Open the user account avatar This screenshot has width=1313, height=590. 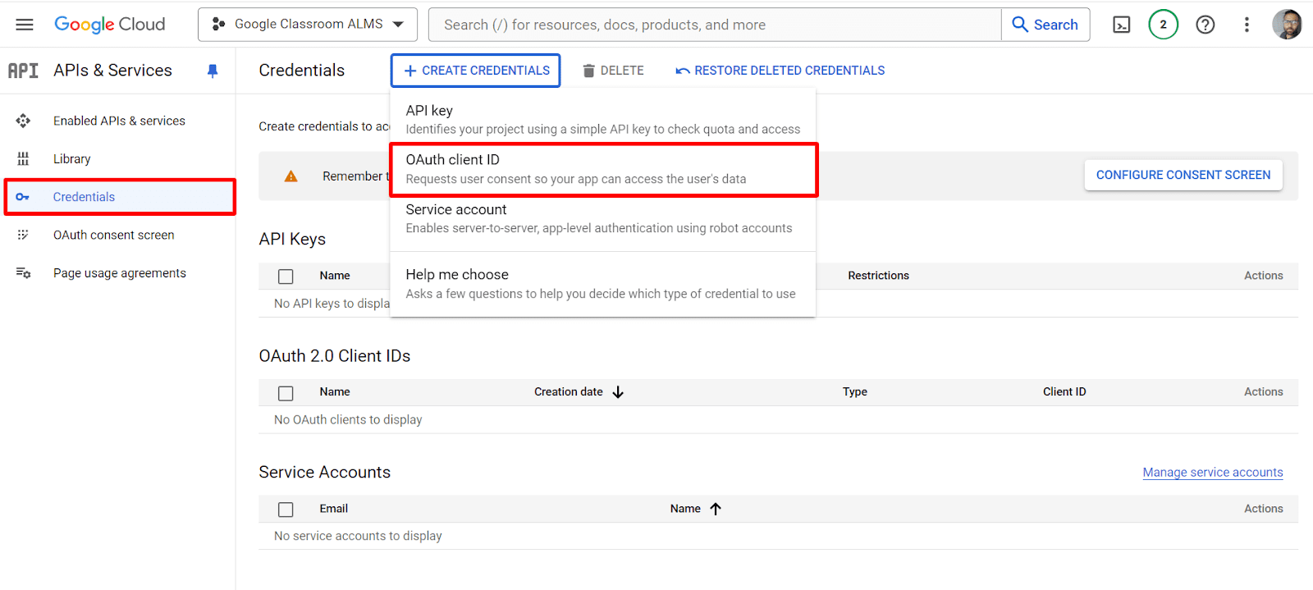click(x=1287, y=25)
